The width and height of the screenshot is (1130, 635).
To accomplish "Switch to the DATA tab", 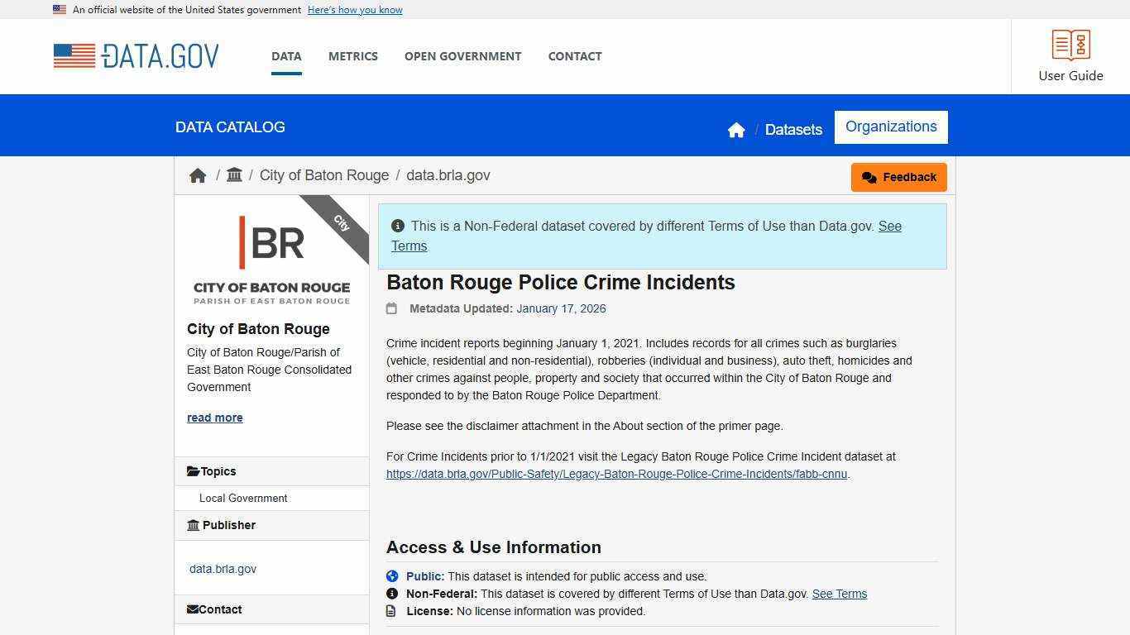I will [x=286, y=56].
